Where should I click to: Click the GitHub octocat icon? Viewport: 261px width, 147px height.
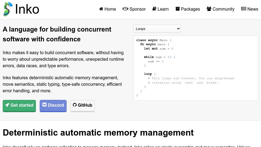(74, 105)
